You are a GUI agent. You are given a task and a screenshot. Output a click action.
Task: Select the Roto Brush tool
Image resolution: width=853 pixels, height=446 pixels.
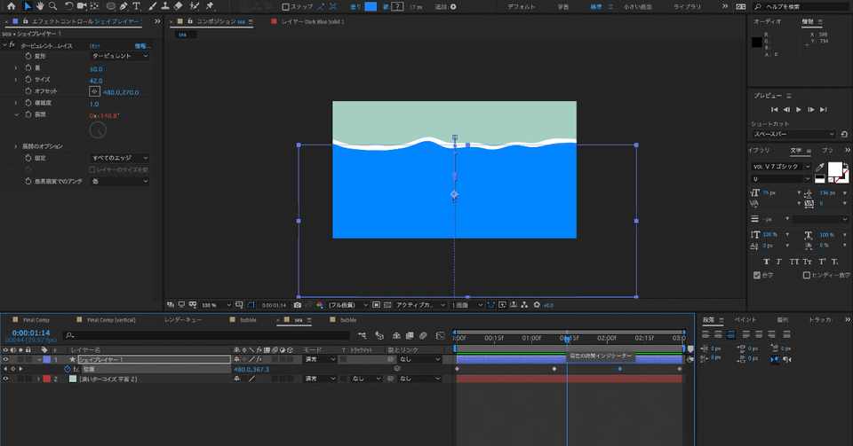tap(195, 6)
